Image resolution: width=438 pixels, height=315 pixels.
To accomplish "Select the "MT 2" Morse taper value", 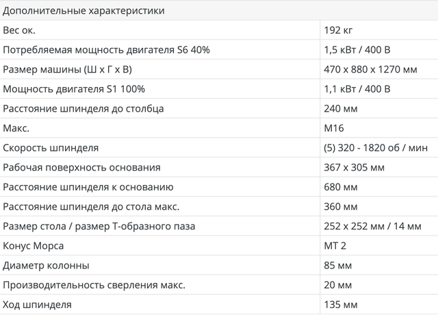I will 335,247.
